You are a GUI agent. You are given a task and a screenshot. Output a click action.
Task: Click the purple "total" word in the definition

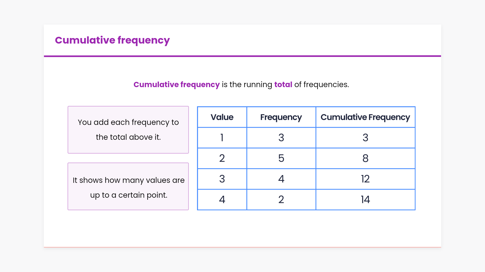point(283,85)
